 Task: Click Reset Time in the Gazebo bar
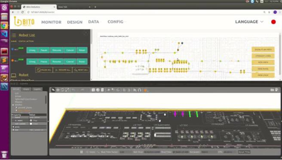(x=244, y=152)
